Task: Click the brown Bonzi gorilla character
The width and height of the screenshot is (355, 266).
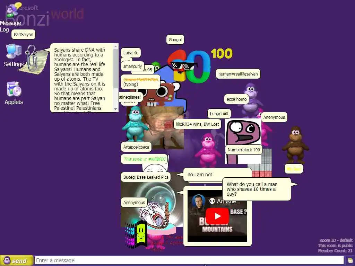Action: [x=295, y=145]
